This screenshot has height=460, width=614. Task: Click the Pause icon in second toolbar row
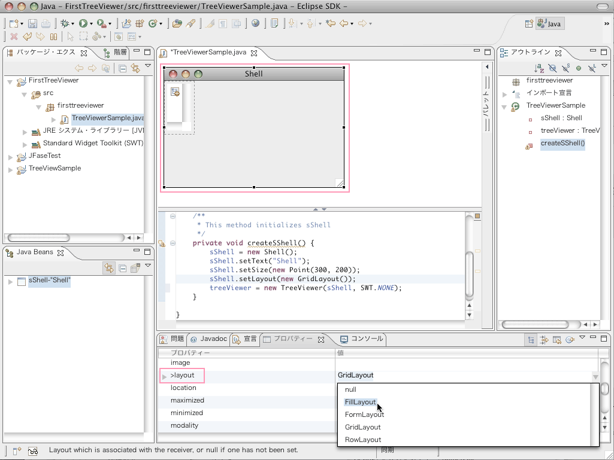click(x=54, y=36)
